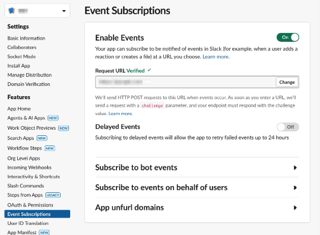
Task: Click NEW badge beside Workflow Steps
Action: click(x=50, y=148)
